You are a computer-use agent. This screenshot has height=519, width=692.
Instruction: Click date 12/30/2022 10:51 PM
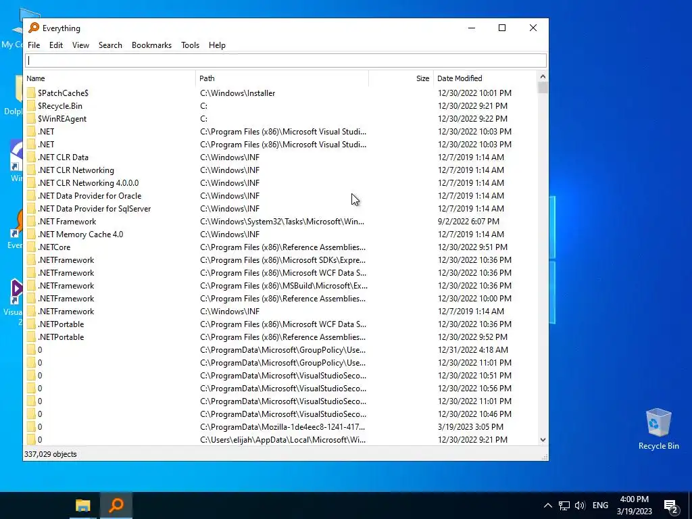[474, 376]
